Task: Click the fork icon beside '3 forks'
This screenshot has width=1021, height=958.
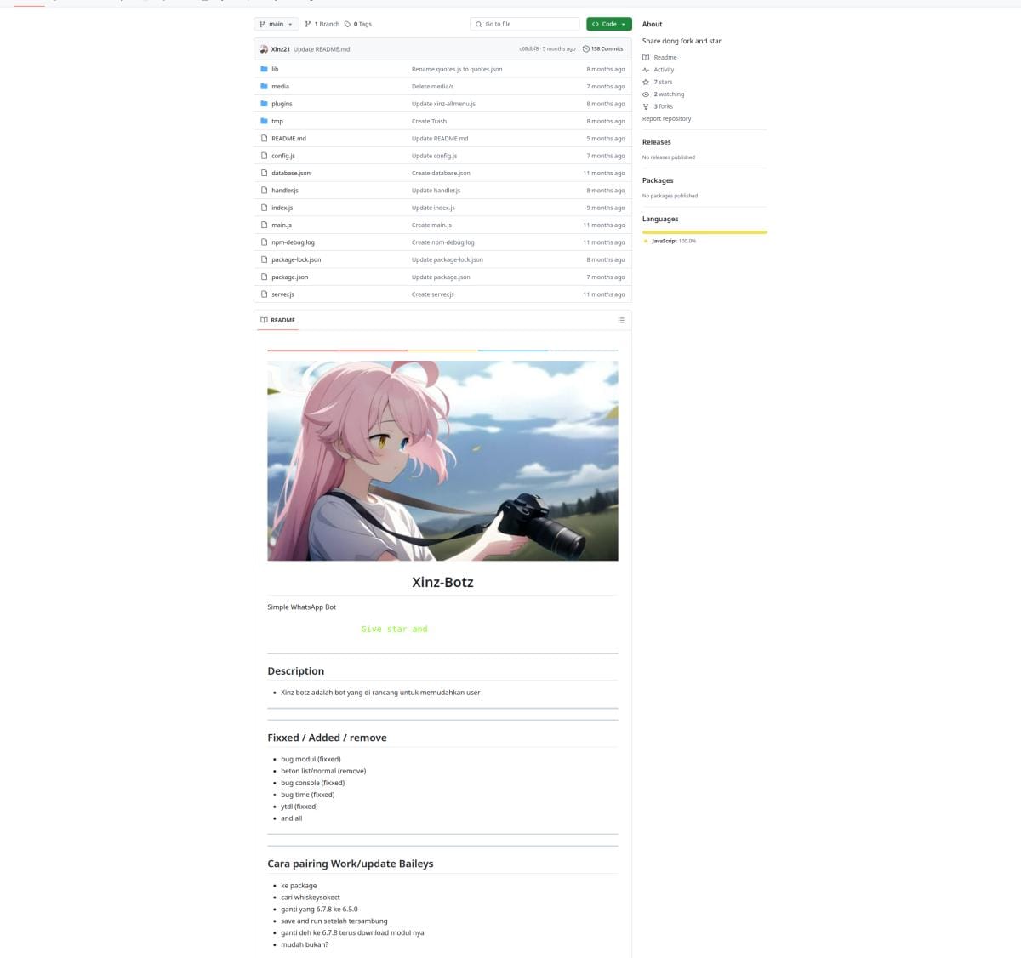Action: [646, 105]
